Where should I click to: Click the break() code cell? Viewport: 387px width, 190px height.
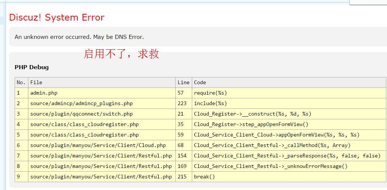(205, 177)
